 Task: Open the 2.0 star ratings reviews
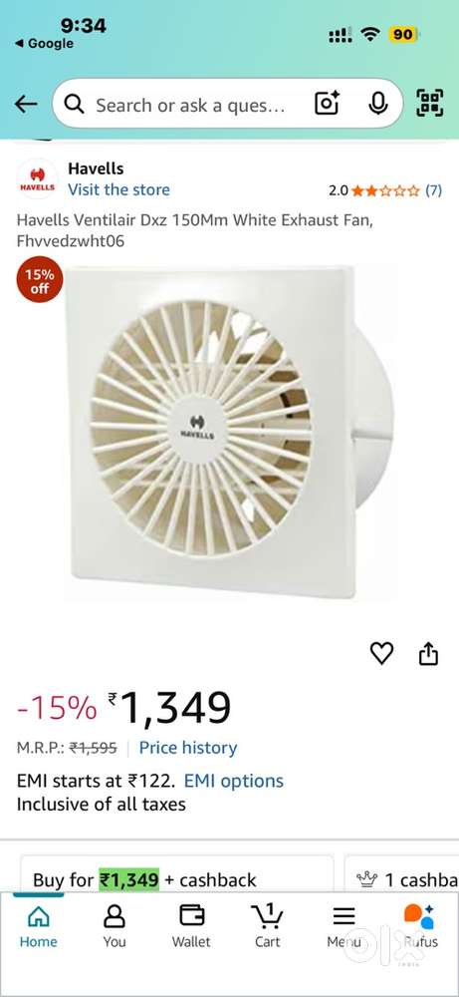(x=384, y=190)
